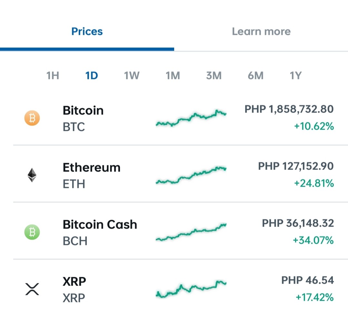Click the orange Bitcoin coin icon

point(32,118)
